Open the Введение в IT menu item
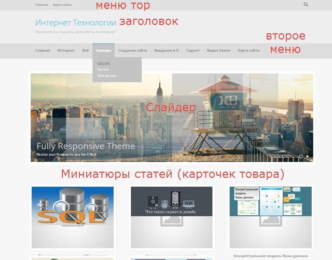The height and width of the screenshot is (260, 332). pos(167,50)
